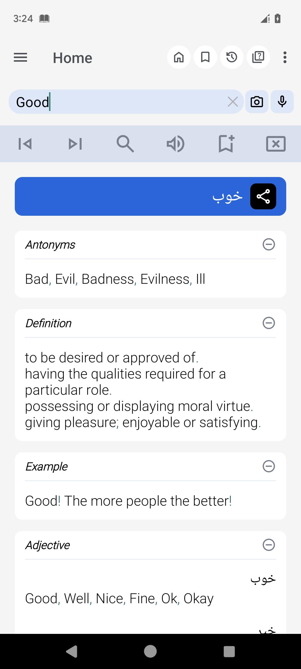
Task: Go to previous word arrow
Action: pyautogui.click(x=25, y=144)
